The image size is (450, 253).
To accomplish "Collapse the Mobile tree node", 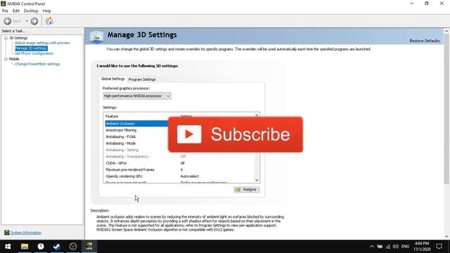I will [x=6, y=59].
